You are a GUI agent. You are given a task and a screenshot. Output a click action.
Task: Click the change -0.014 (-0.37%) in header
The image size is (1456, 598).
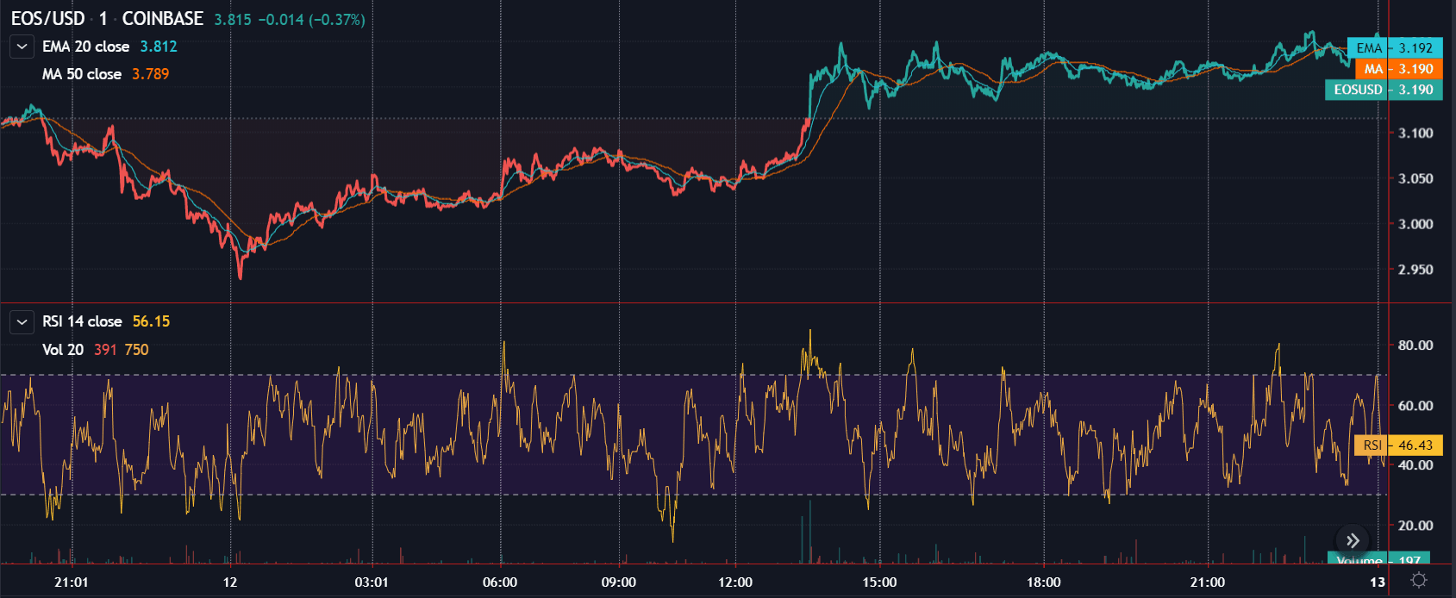click(x=312, y=20)
